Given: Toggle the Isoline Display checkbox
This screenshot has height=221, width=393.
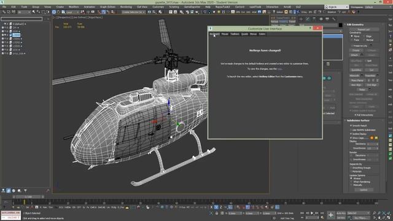Looking at the screenshot, I should [x=351, y=134].
